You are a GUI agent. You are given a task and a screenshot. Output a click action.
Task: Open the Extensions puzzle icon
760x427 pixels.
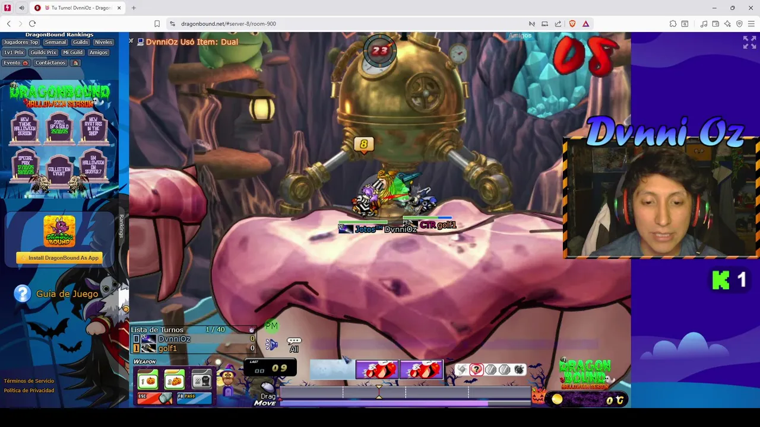(673, 24)
